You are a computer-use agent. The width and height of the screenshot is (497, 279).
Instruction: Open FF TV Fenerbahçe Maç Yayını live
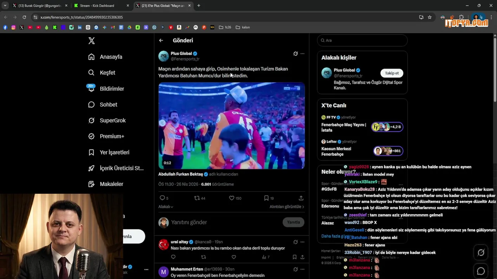pos(362,124)
